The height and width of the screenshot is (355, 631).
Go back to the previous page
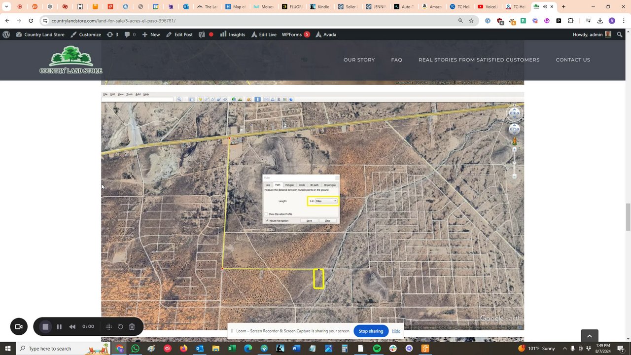(x=7, y=21)
